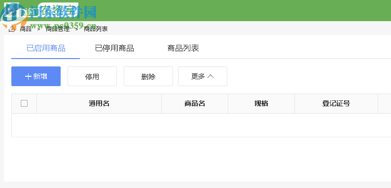
Task: Click the blue 新增 button
Action: (x=36, y=76)
